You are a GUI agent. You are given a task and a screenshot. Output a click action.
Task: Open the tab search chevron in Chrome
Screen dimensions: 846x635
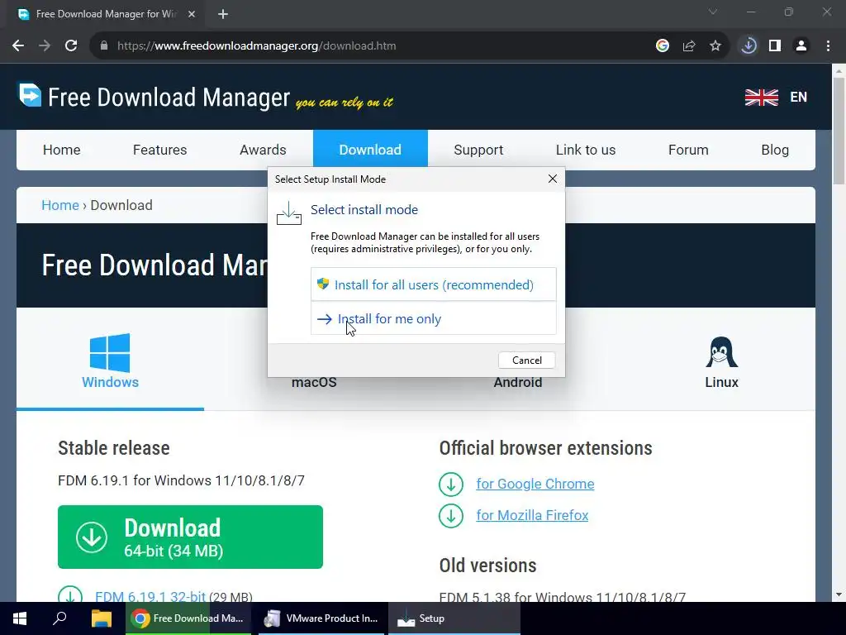pos(713,12)
